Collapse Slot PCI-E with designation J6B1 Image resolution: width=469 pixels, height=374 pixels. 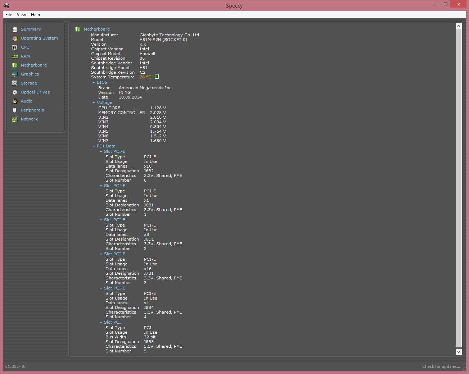[x=101, y=186]
